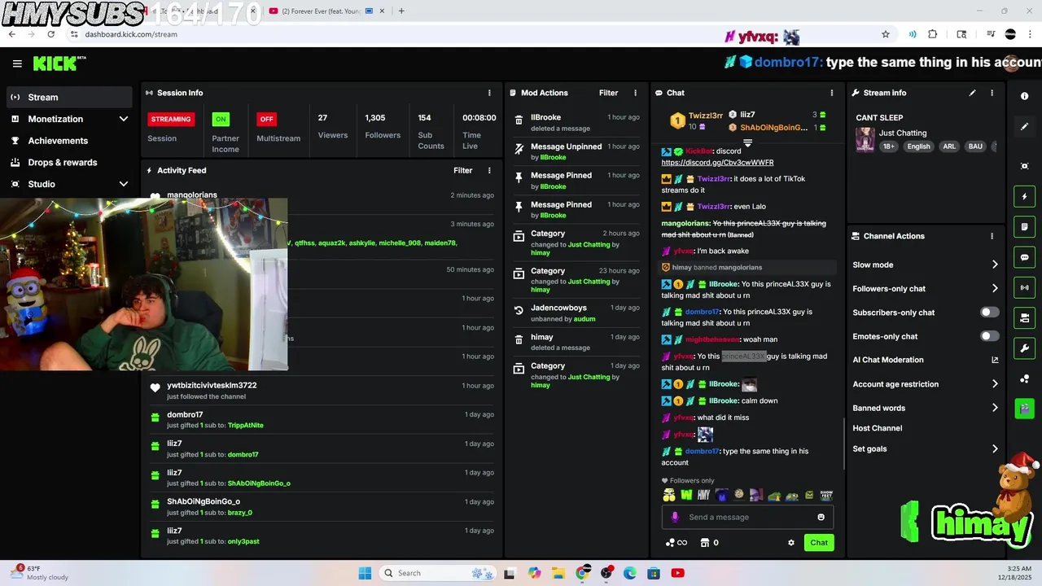1042x586 pixels.
Task: Toggle the Partner Income ON badge
Action: coord(221,119)
